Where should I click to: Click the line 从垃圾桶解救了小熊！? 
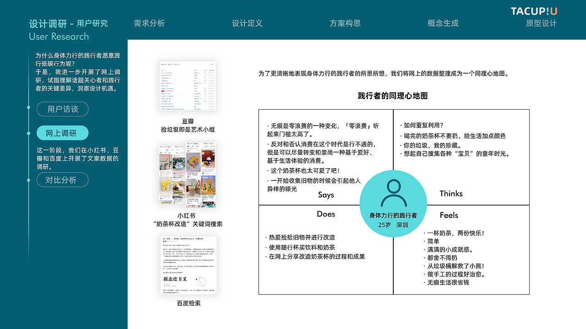coord(454,266)
